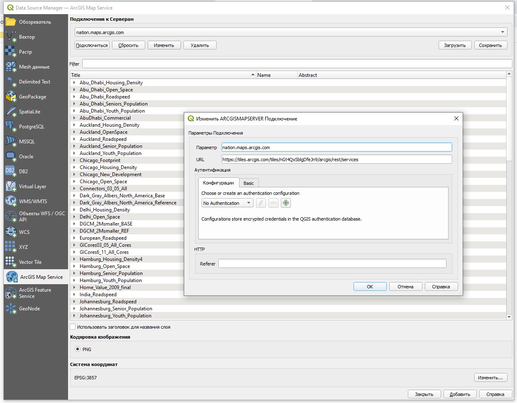Viewport: 517px width, 403px height.
Task: Click the edit authentication config pencil icon
Action: [x=261, y=203]
